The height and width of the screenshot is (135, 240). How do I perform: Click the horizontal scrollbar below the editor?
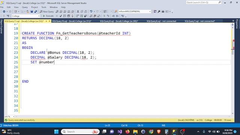click(x=123, y=117)
